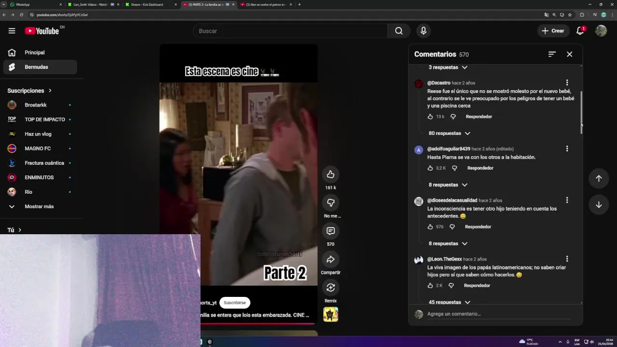Screen dimensions: 617x347
Task: Reply to @diosesdelacasualidad with Responder
Action: click(x=478, y=227)
